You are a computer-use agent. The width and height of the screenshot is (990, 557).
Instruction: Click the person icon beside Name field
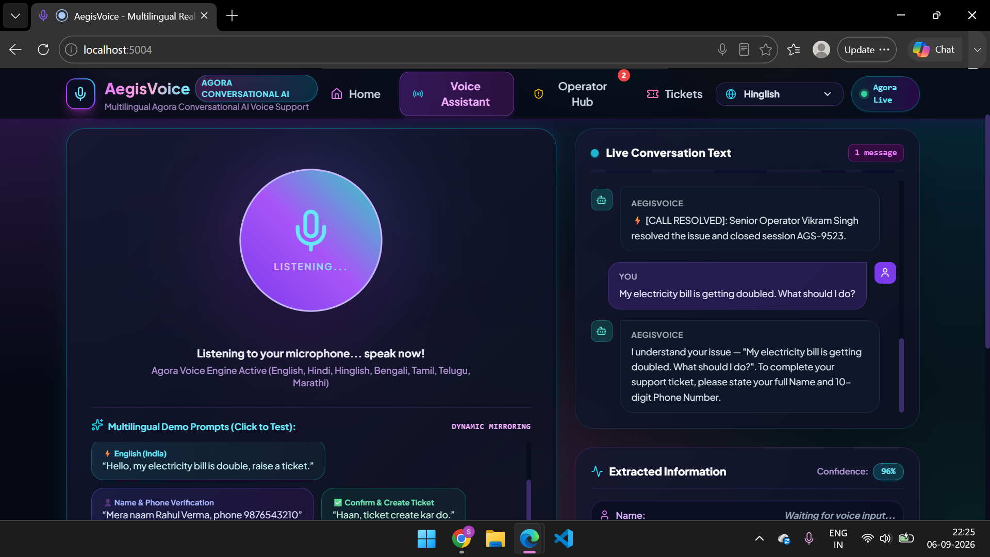604,515
